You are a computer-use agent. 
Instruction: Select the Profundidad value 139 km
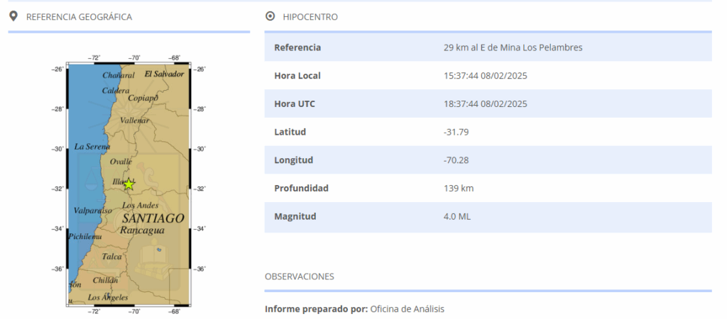tap(458, 189)
